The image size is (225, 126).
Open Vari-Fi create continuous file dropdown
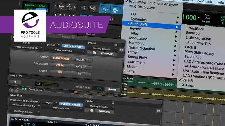point(28,47)
